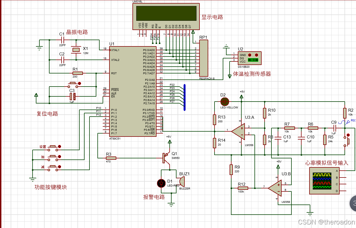The height and width of the screenshot is (228, 356).
Task: Select electrolytic capacitor C3 1uF
Action: (x=73, y=96)
